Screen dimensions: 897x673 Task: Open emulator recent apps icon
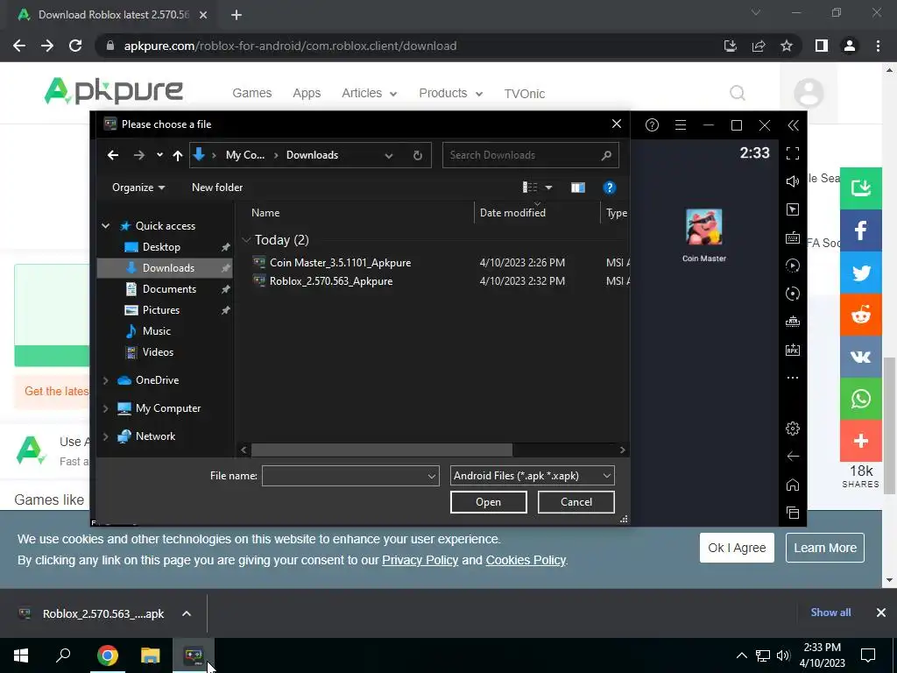pyautogui.click(x=792, y=512)
